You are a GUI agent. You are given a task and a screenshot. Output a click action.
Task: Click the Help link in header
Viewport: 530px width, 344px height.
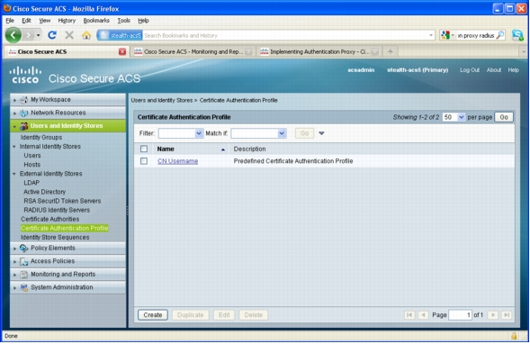[513, 70]
